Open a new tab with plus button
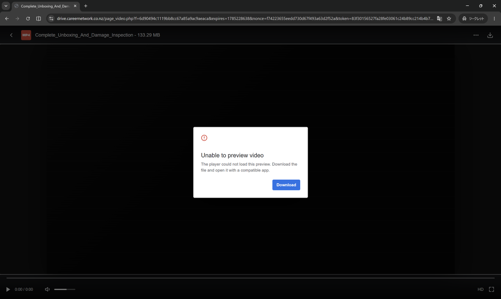Screen dimensions: 501x299 [86, 6]
